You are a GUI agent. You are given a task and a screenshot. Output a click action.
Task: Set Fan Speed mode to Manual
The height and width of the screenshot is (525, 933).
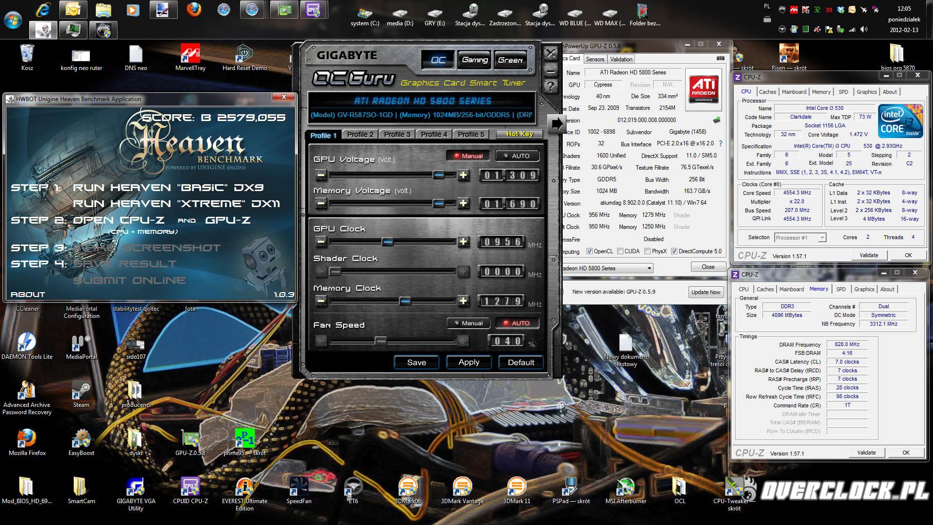(468, 323)
